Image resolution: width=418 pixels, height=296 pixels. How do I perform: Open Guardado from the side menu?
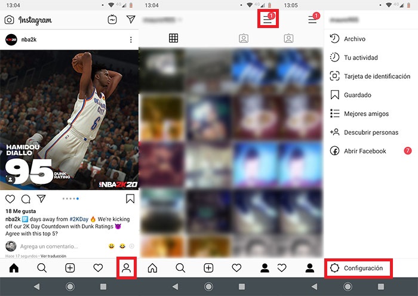tap(371, 95)
